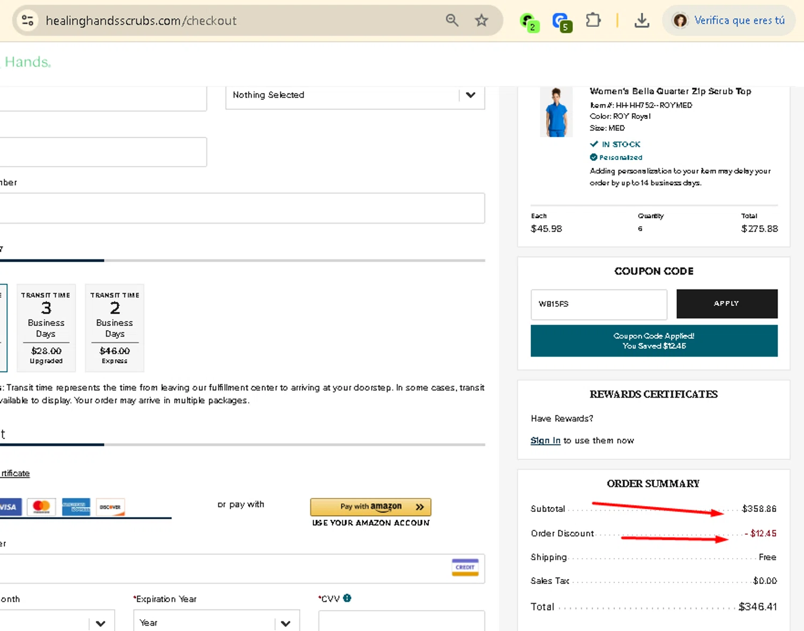Click the Subtotal value $358.86

(759, 509)
